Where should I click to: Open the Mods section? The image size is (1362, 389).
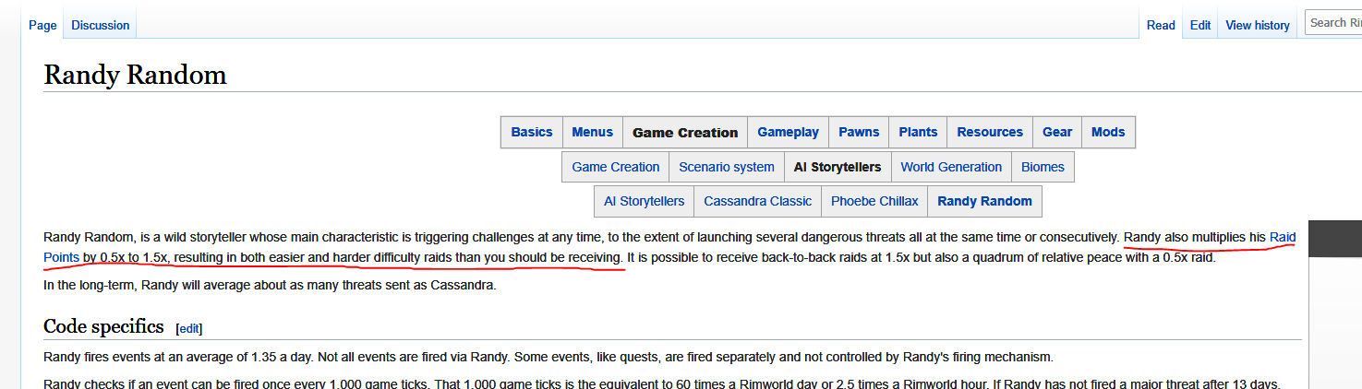[x=1108, y=132]
